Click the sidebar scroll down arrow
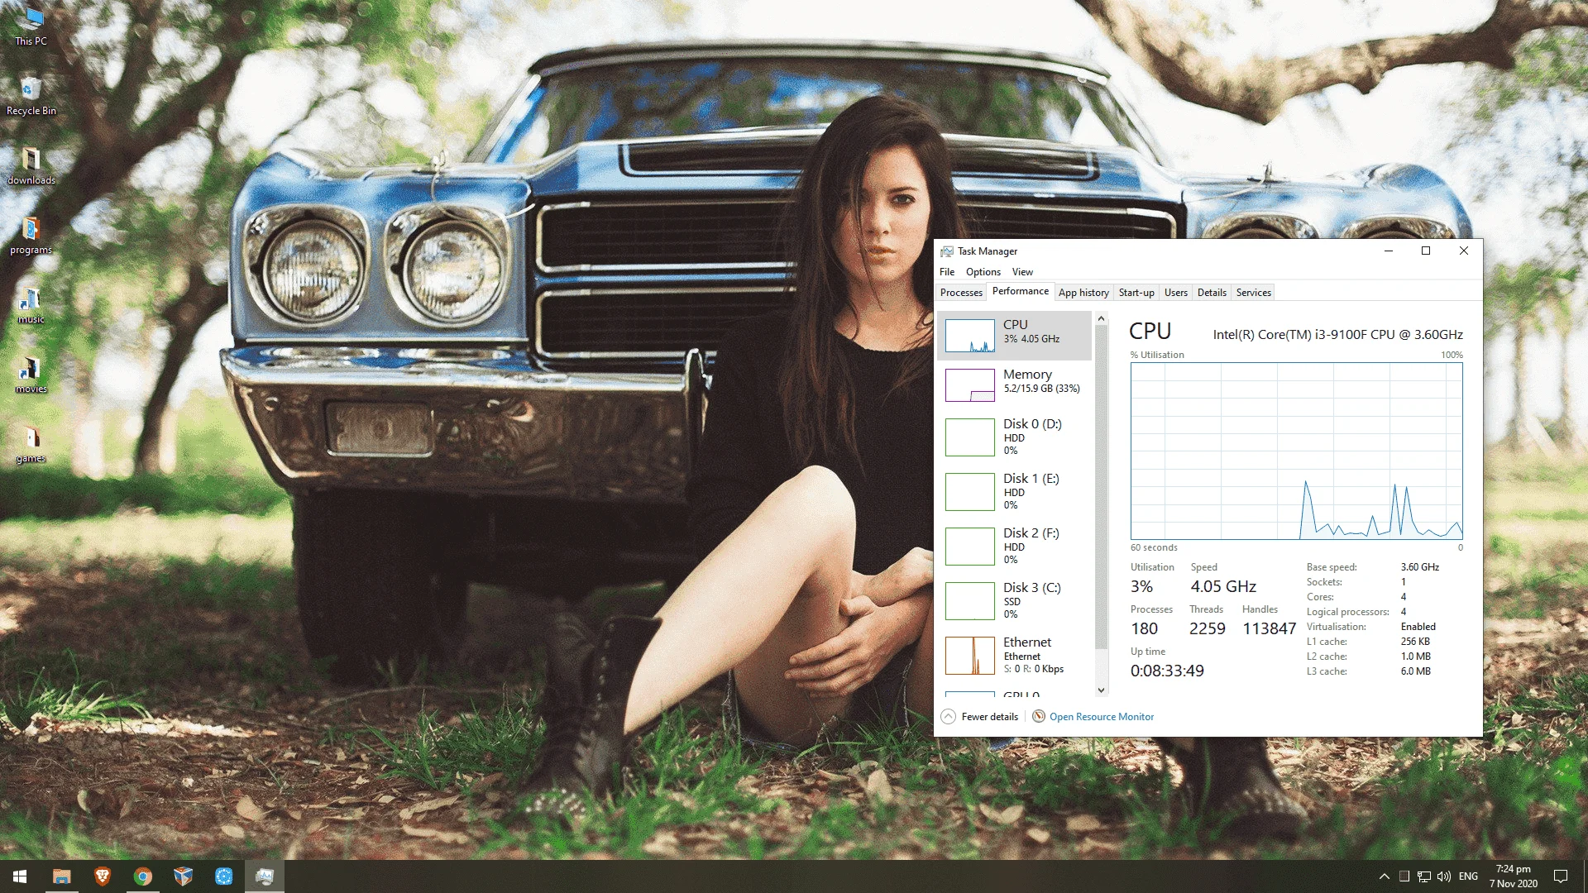Screen dimensions: 1588x893 tap(1101, 690)
